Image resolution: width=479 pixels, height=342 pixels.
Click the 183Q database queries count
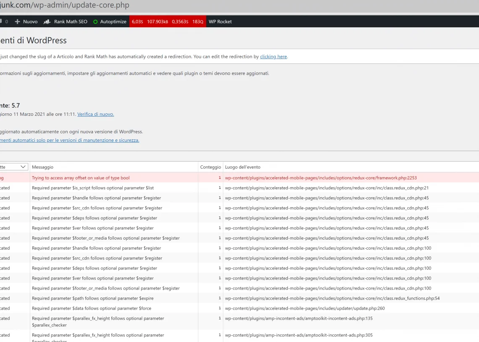(197, 21)
